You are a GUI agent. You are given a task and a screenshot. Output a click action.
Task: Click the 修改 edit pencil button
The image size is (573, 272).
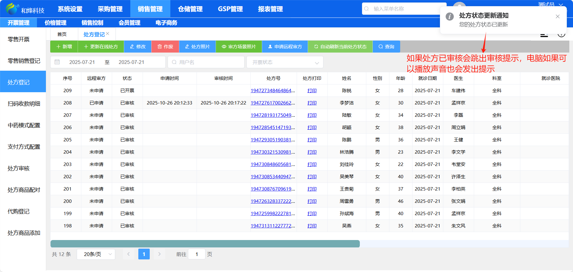coord(138,47)
